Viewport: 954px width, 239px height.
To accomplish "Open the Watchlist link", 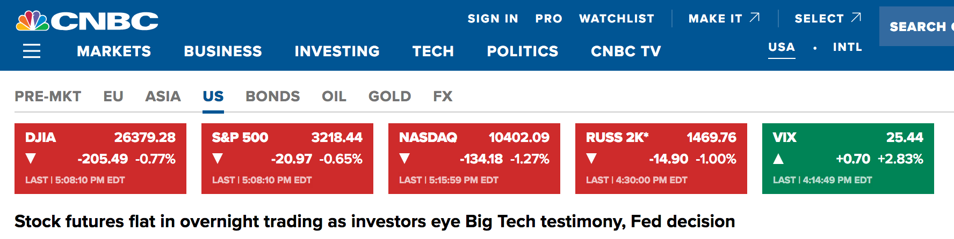I will pyautogui.click(x=617, y=19).
